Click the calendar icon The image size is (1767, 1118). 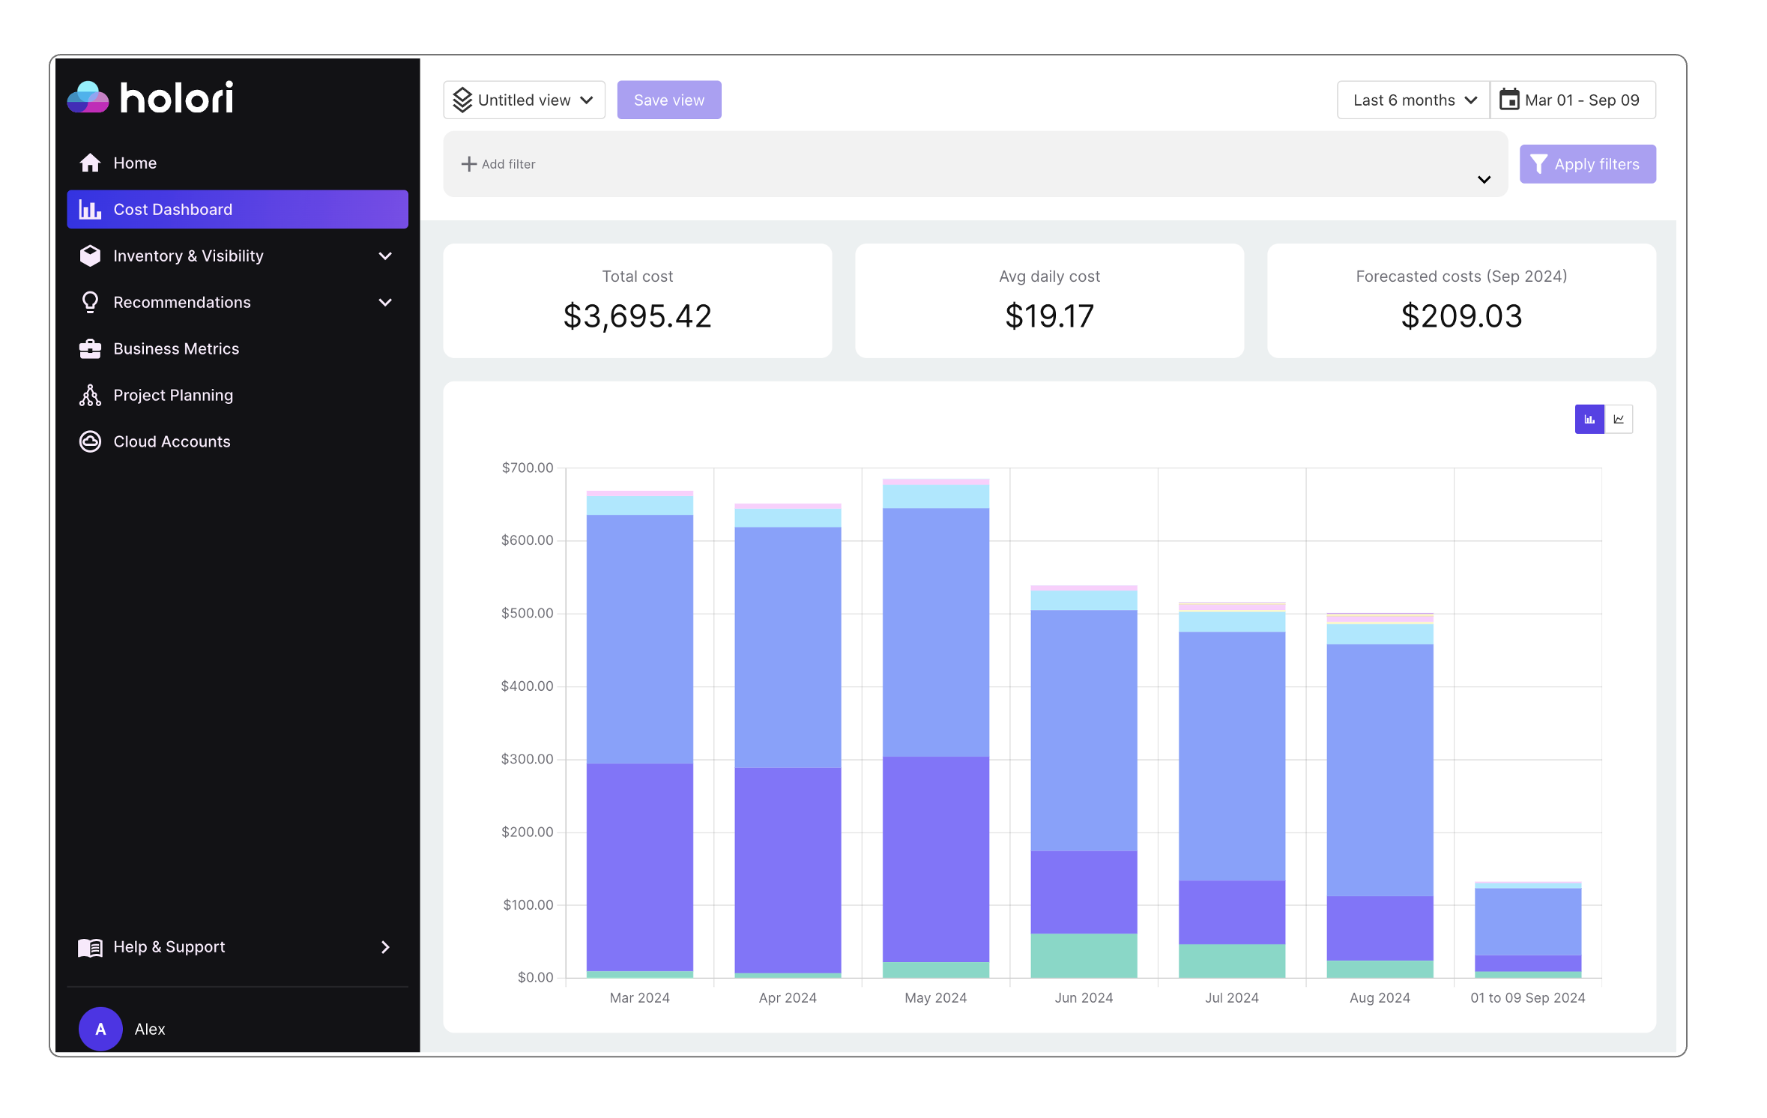pyautogui.click(x=1509, y=100)
